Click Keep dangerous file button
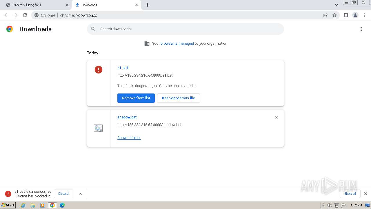This screenshot has width=371, height=209. click(179, 98)
